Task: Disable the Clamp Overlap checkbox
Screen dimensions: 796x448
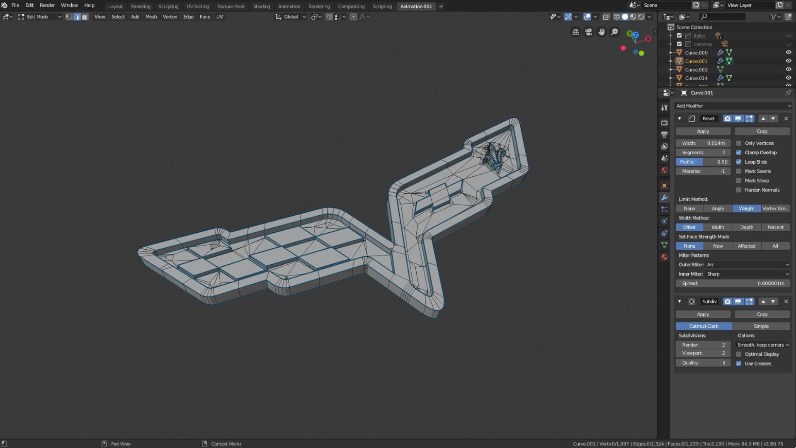Action: [739, 153]
